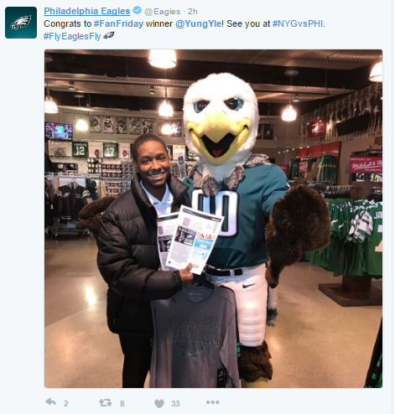Image resolution: width=395 pixels, height=414 pixels.
Task: Click the retweet count 8
Action: [x=122, y=403]
